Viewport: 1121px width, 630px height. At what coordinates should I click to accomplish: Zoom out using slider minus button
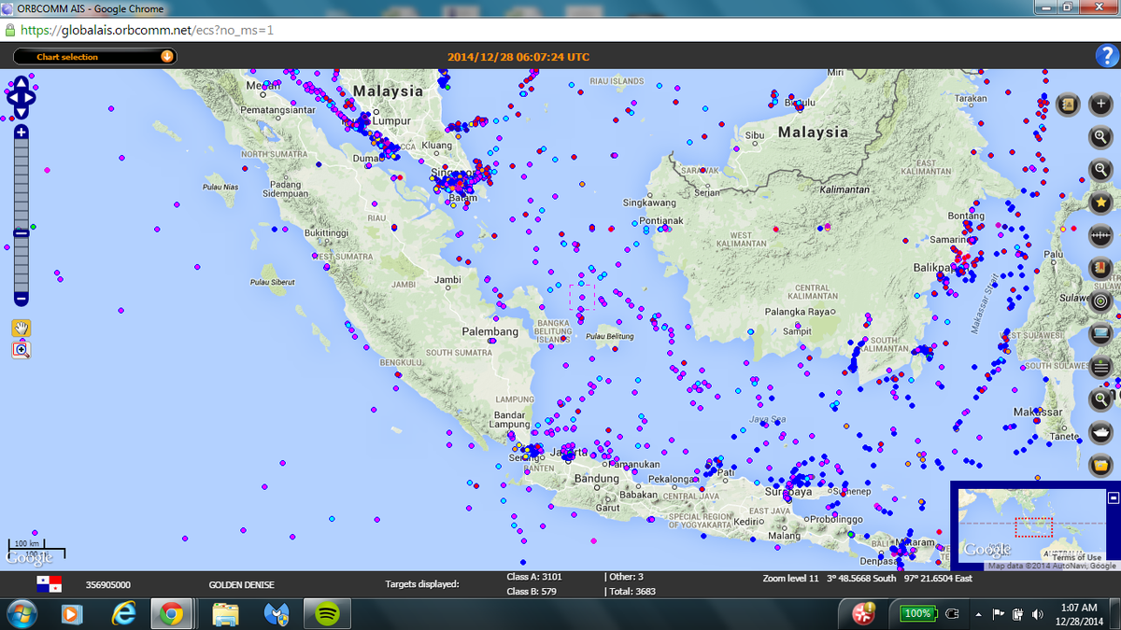coord(21,299)
